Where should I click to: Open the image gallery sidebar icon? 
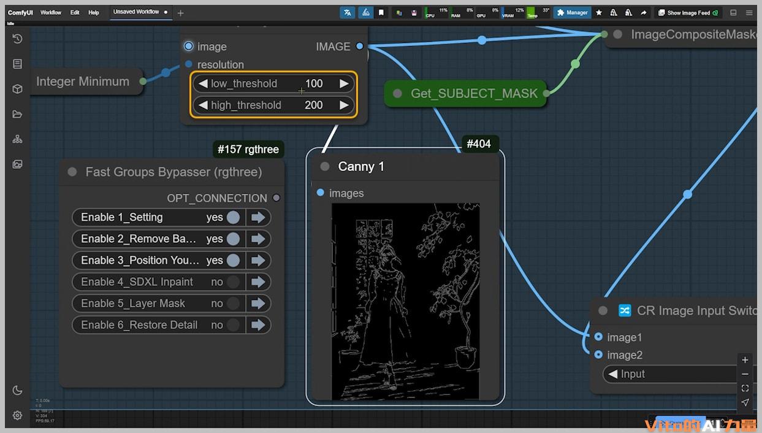coord(17,164)
